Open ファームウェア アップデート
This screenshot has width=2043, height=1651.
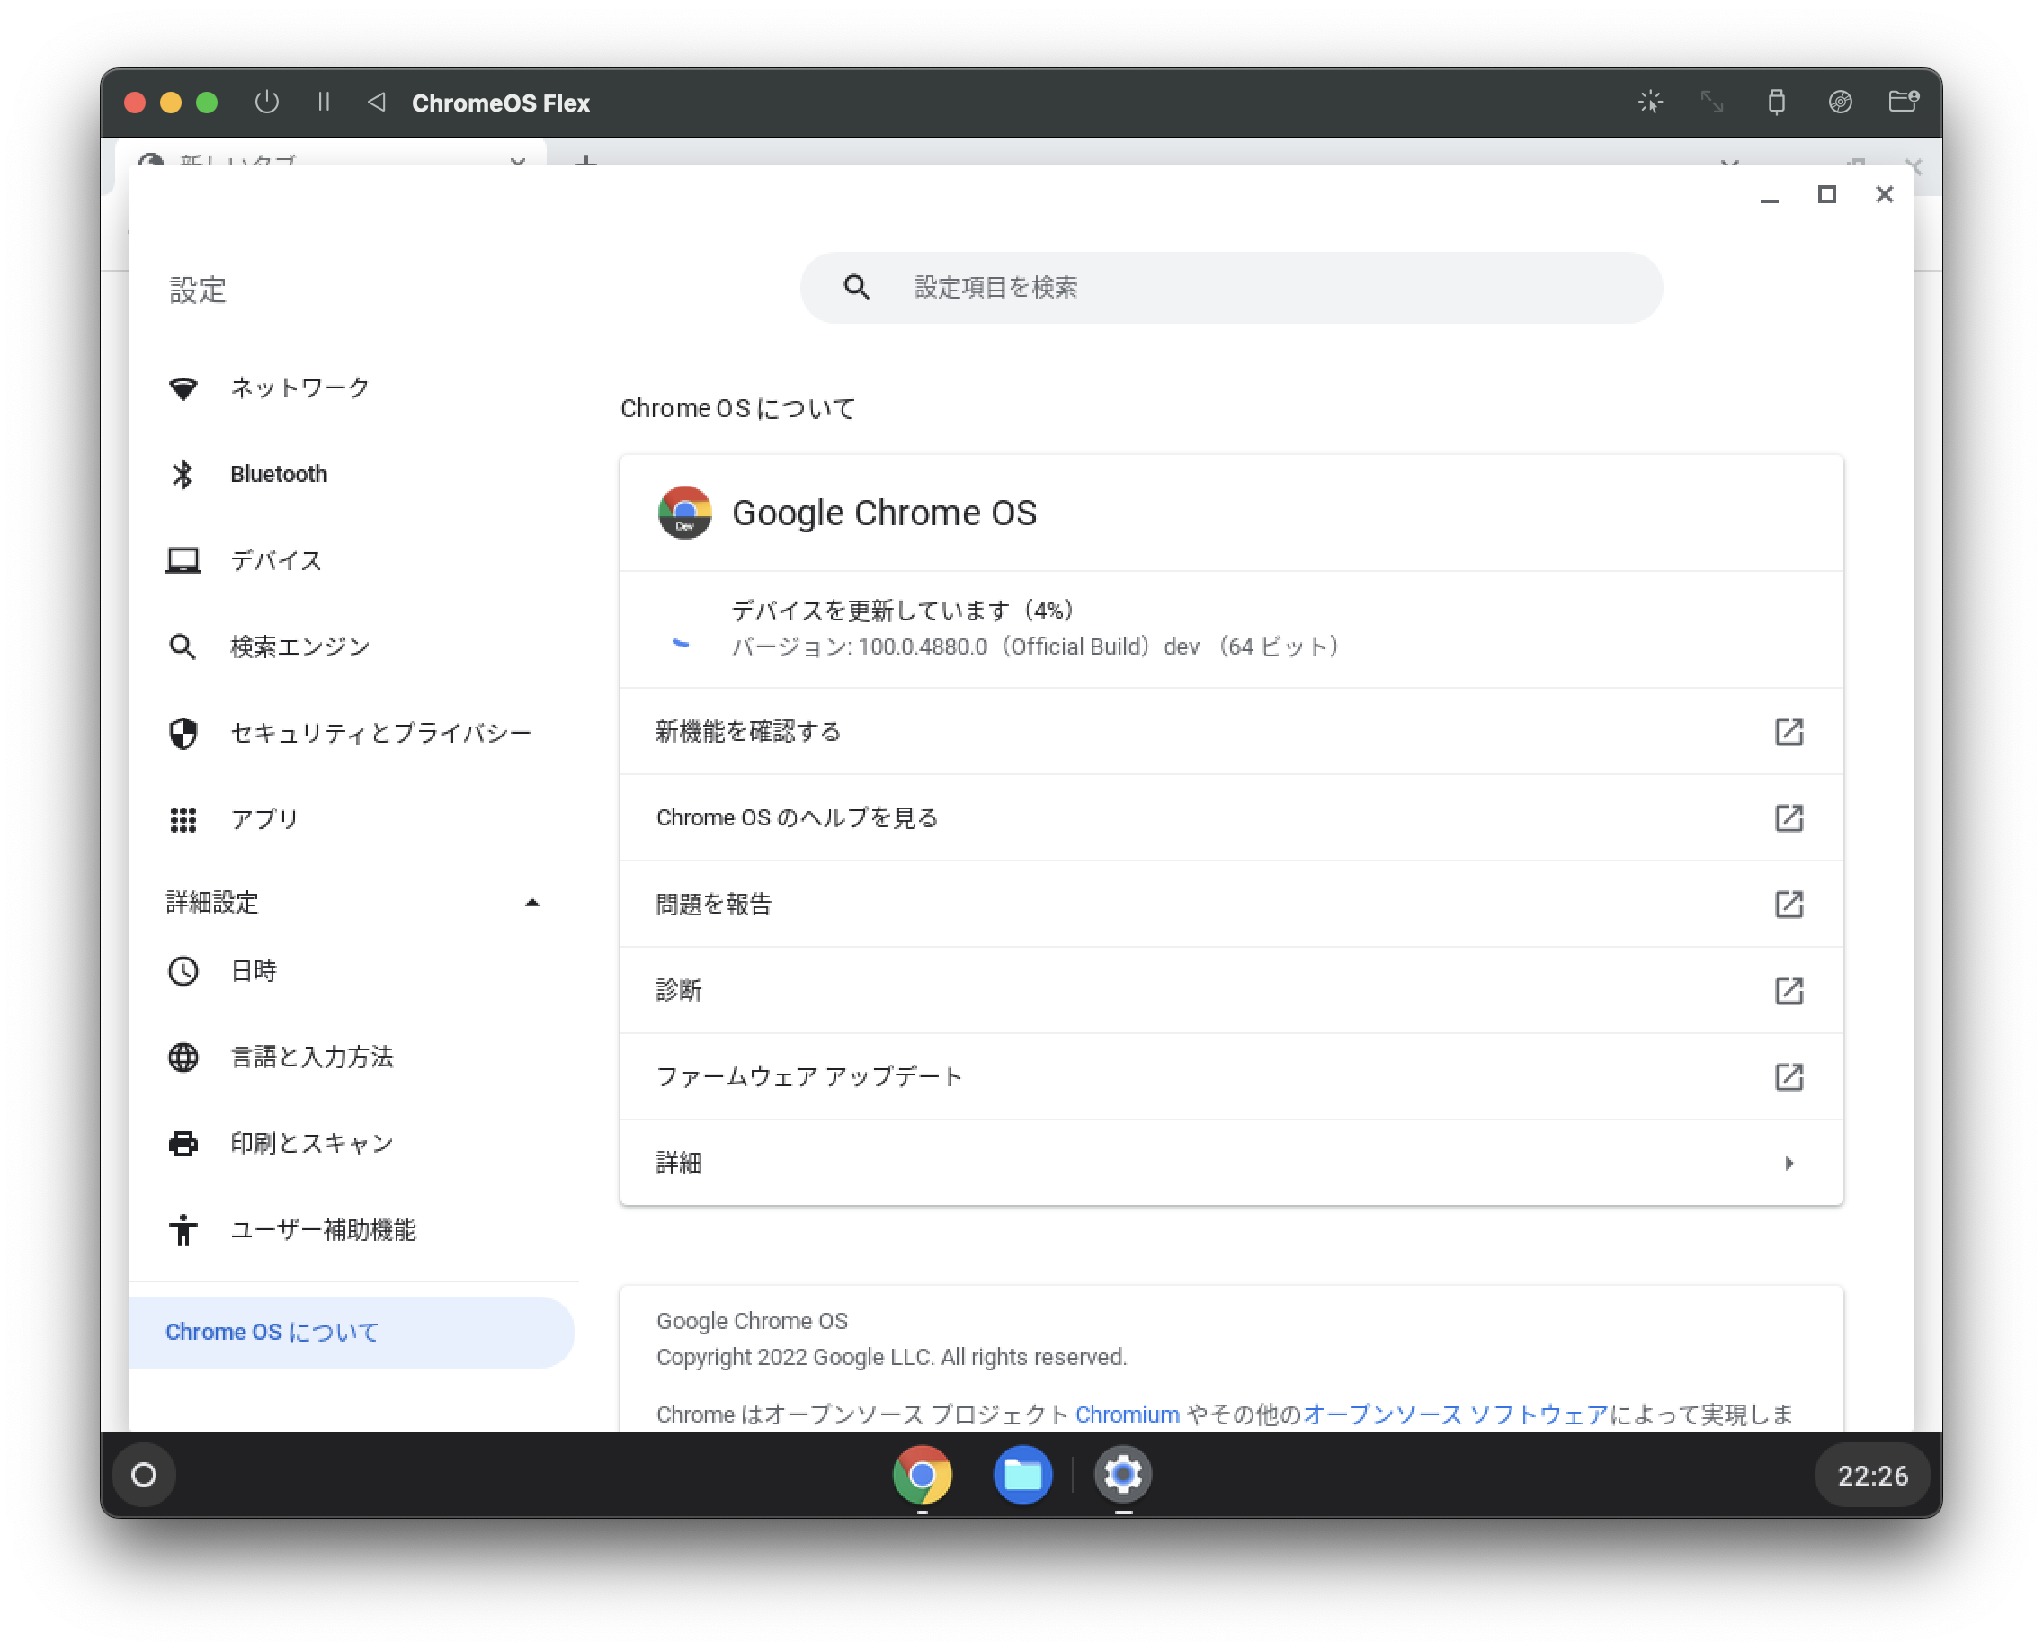[x=1231, y=1076]
